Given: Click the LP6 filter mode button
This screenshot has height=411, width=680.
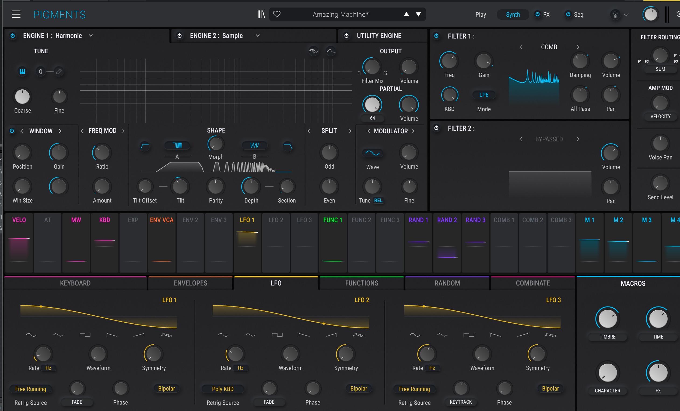Looking at the screenshot, I should [483, 95].
